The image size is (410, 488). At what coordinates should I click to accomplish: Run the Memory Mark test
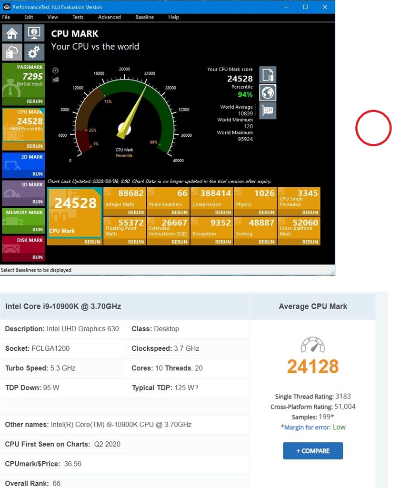coord(38,229)
